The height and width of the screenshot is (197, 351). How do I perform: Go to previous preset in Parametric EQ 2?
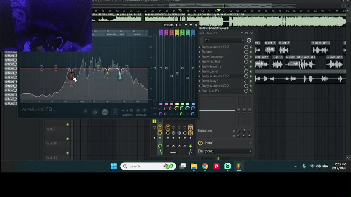[176, 25]
